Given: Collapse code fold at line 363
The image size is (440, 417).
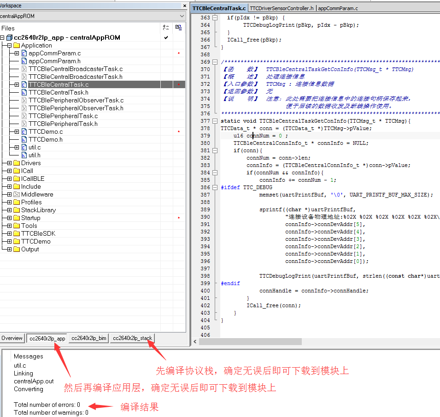Looking at the screenshot, I should click(x=215, y=18).
